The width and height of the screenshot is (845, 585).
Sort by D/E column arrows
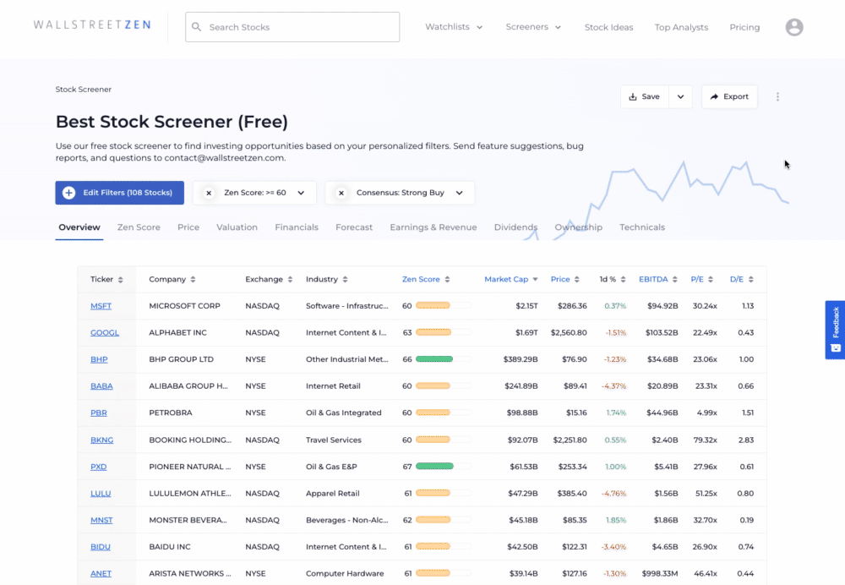click(750, 279)
